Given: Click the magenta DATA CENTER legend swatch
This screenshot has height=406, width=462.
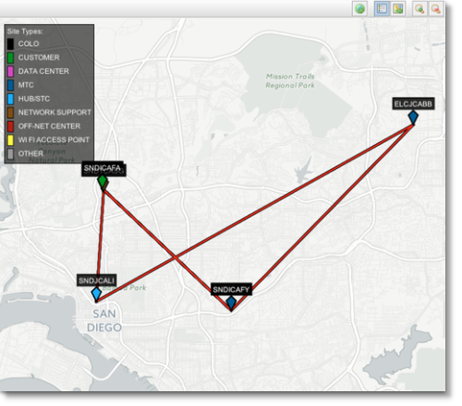Looking at the screenshot, I should coord(10,71).
